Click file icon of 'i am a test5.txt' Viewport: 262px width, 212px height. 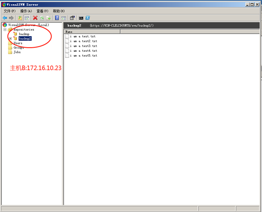pyautogui.click(x=67, y=56)
